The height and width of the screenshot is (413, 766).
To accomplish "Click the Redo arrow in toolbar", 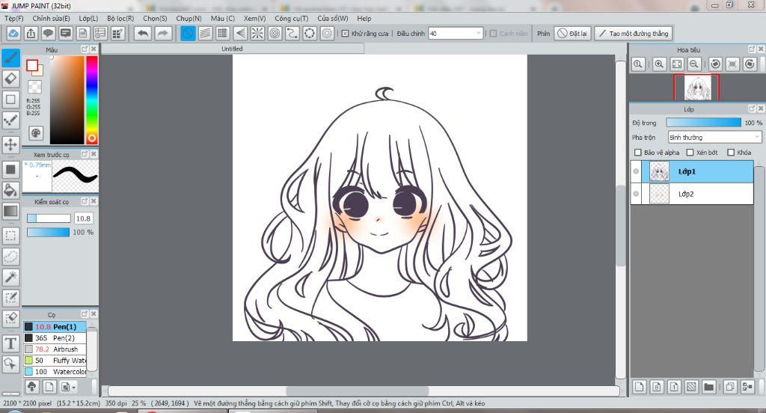I will [x=162, y=33].
